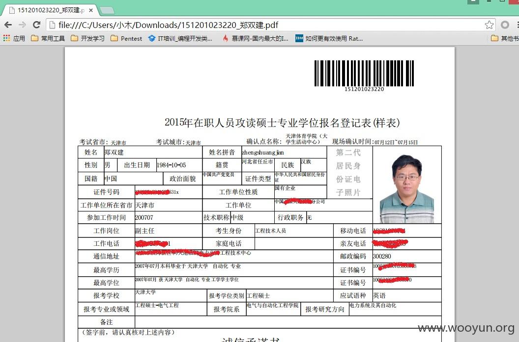
Task: Click the 国有企业 cell
Action: pos(285,188)
